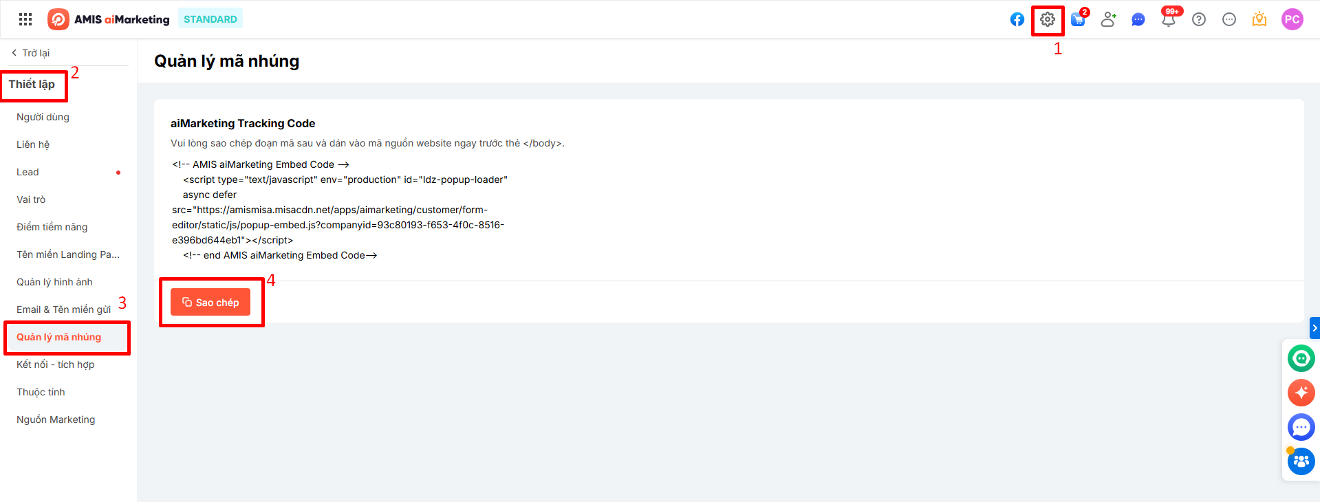Click the orange AI sparkle floating icon
This screenshot has height=502, width=1320.
(1301, 393)
